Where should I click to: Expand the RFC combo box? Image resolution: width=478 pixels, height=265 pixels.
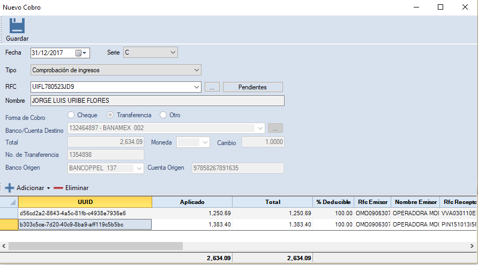(x=196, y=87)
